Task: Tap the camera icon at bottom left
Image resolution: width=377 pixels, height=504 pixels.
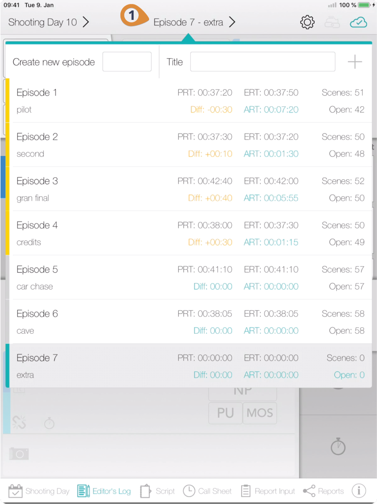Action: click(x=19, y=453)
